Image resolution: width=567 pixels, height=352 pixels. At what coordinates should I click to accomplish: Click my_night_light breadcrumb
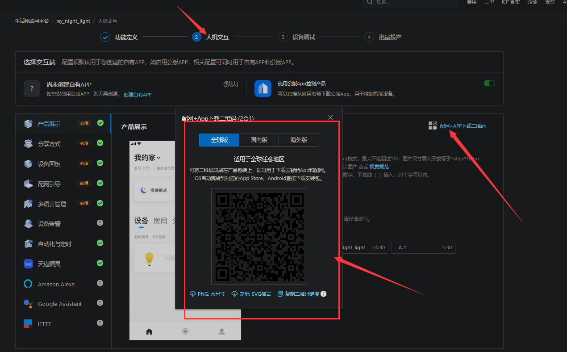tap(73, 21)
